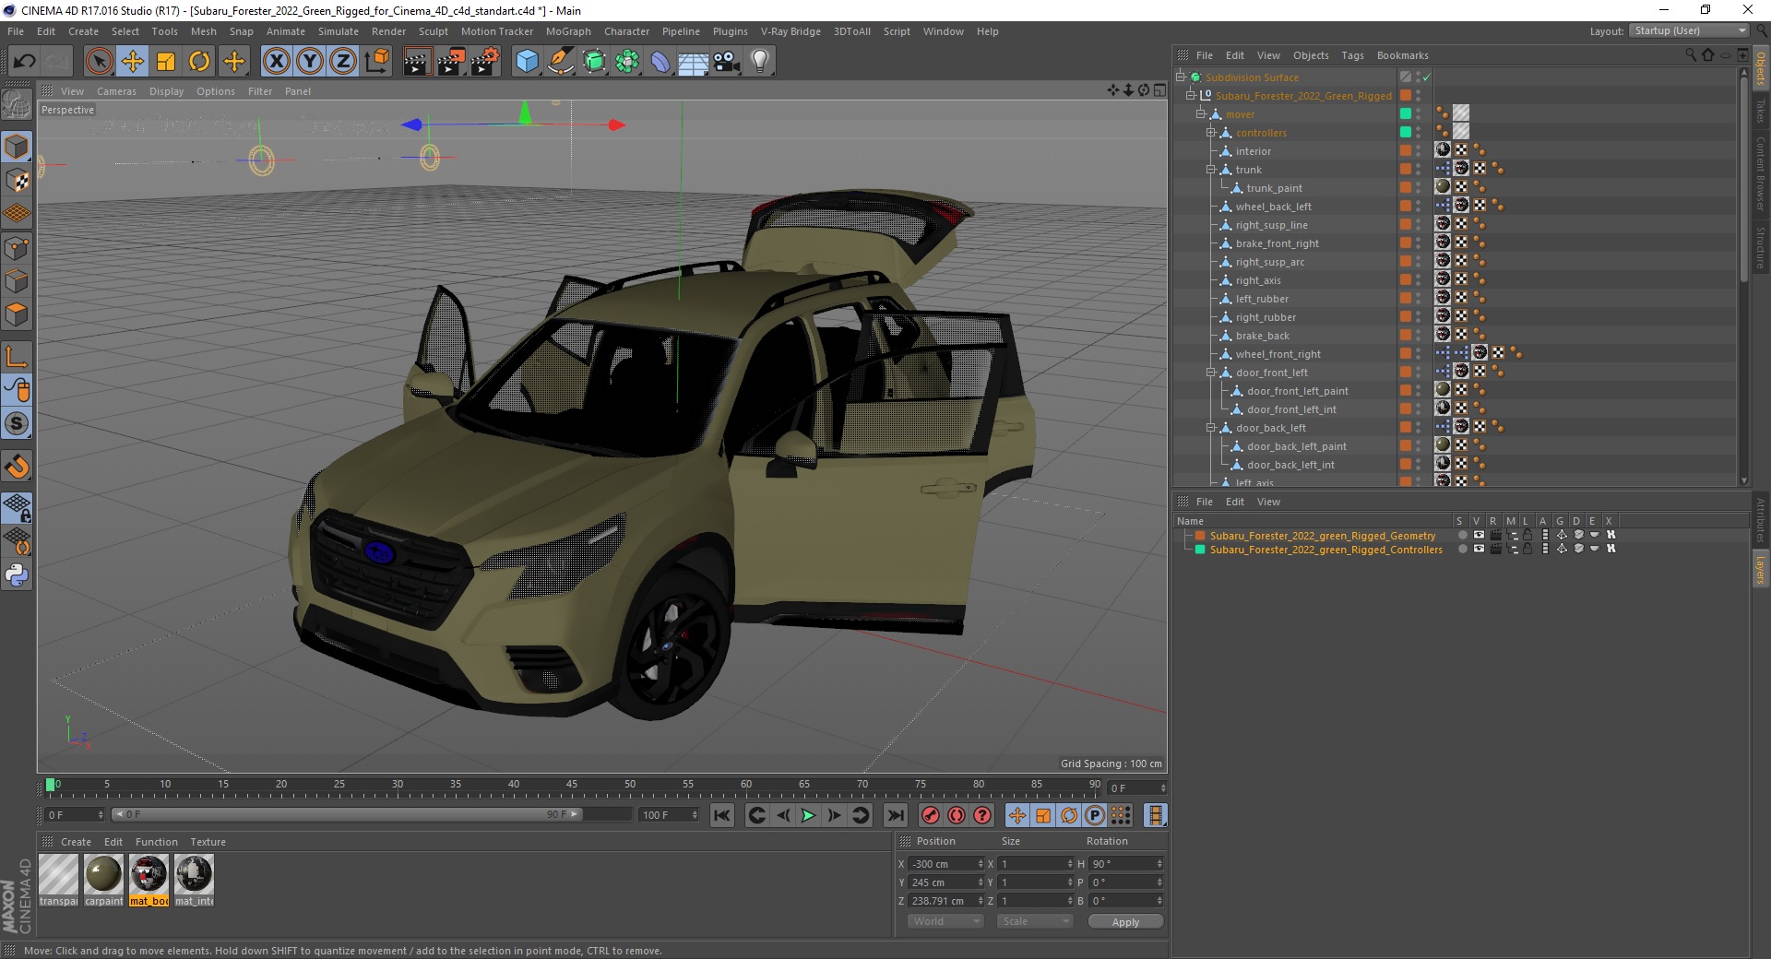Open Edit Render Settings icon
This screenshot has height=959, width=1771.
tap(485, 62)
